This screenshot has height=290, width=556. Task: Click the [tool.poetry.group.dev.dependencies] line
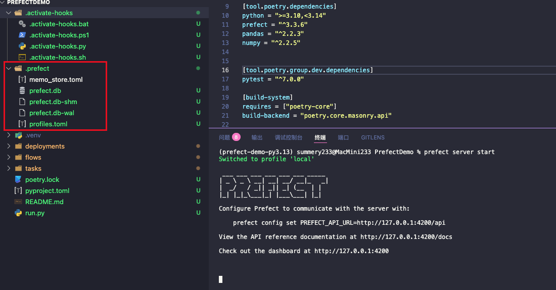tap(307, 70)
